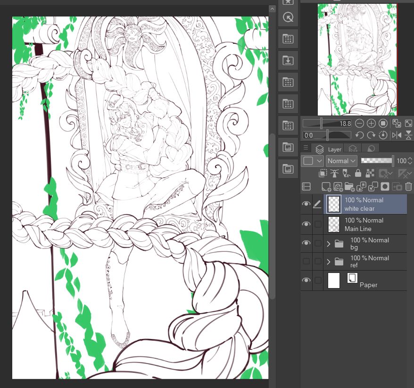
Task: Select the Paper layer thumbnail
Action: pos(334,281)
